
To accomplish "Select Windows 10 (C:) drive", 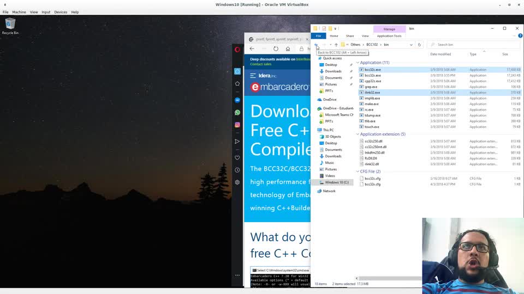I will pos(337,182).
